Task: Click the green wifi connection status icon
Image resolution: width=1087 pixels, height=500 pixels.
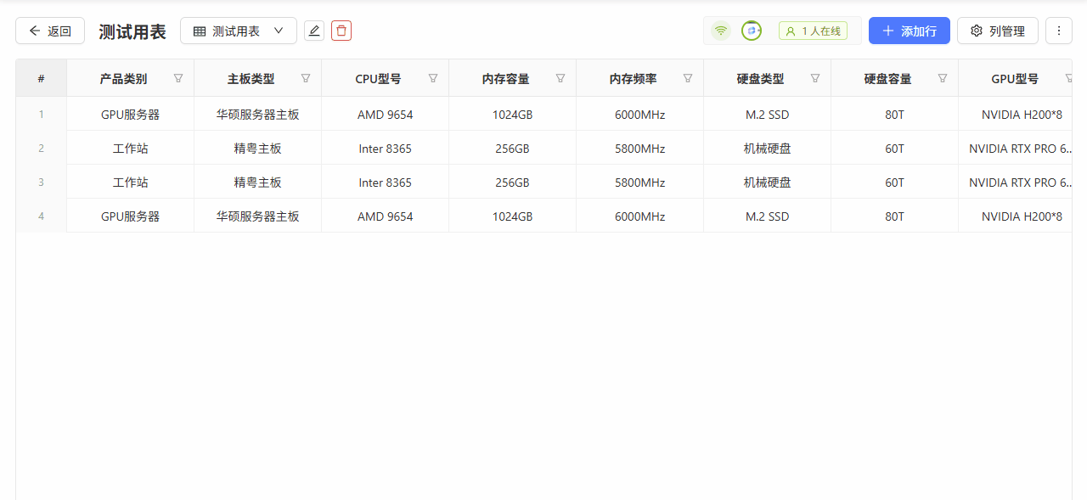Action: 721,30
